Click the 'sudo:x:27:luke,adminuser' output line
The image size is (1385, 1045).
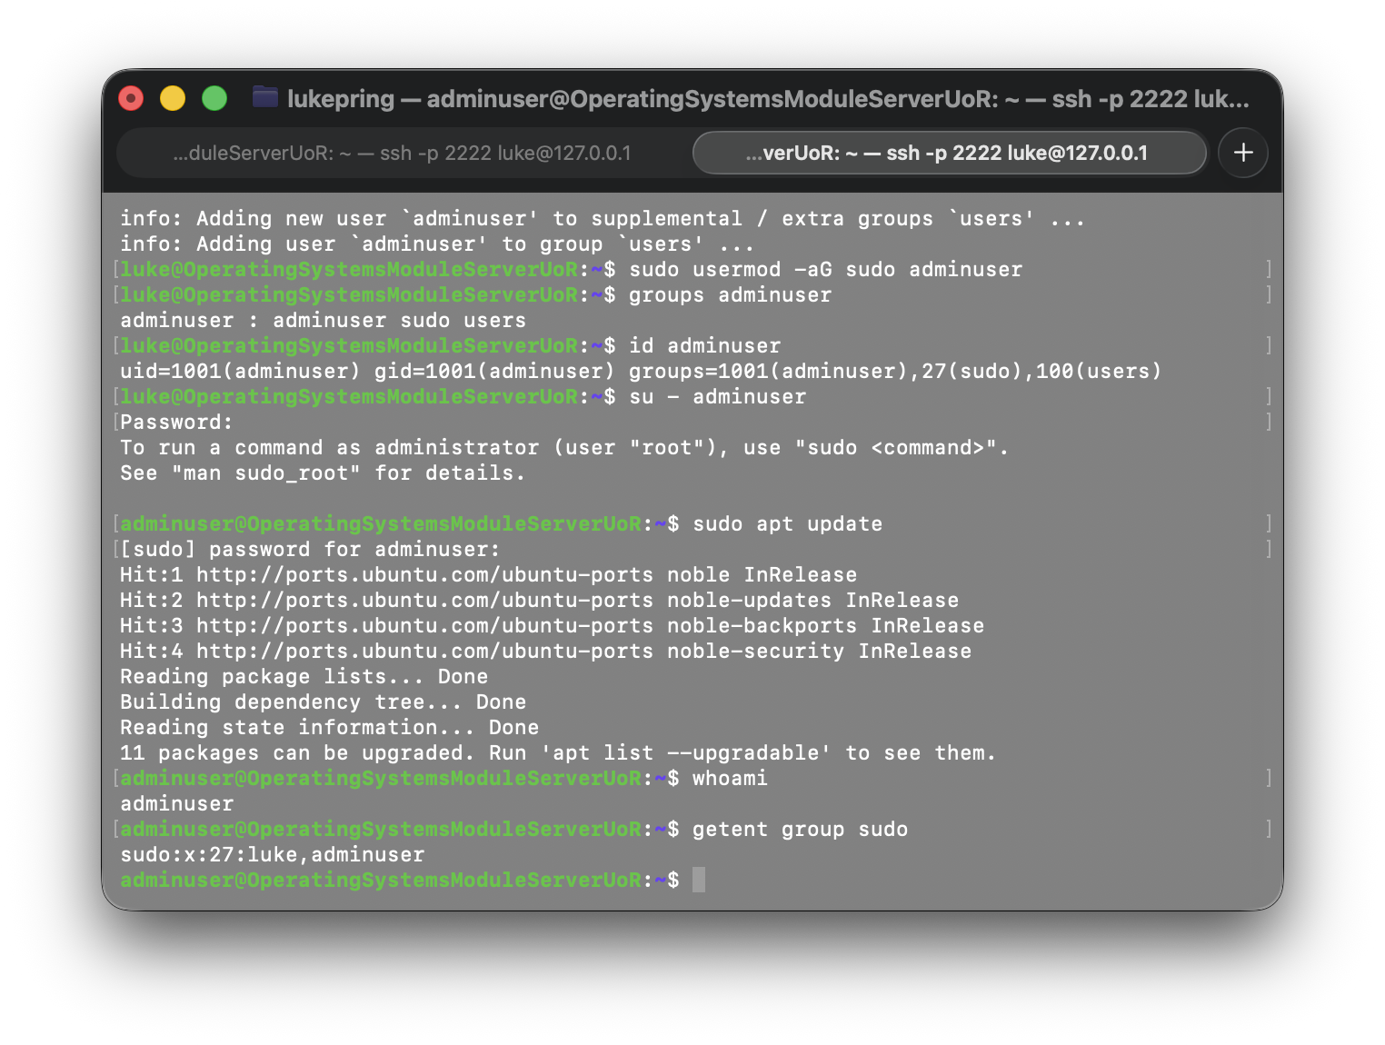273,855
